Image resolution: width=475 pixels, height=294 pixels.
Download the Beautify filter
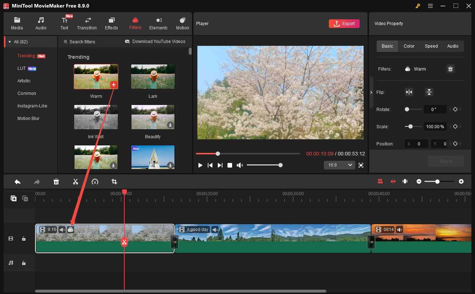click(170, 125)
